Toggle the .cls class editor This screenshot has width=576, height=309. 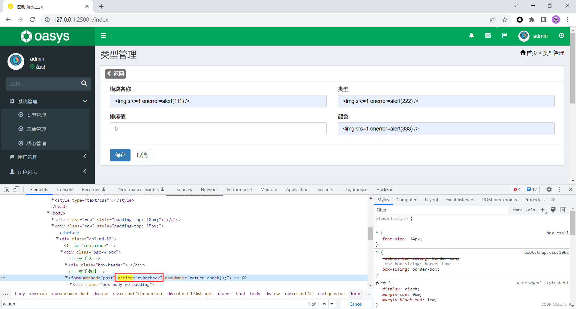coord(531,210)
